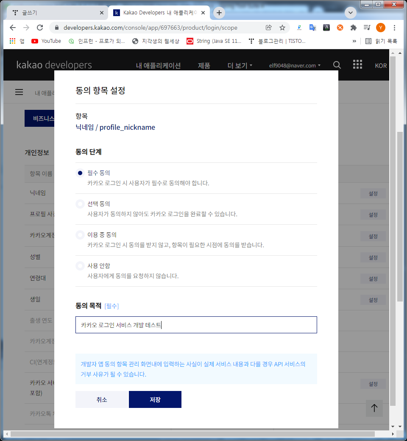Open the 내 애플리케이션 menu
The width and height of the screenshot is (407, 441).
pyautogui.click(x=159, y=66)
